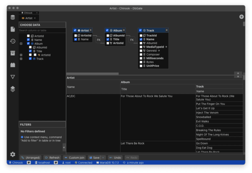Close the Chinook tab group
This screenshot has width=252, height=173.
[x=37, y=13]
